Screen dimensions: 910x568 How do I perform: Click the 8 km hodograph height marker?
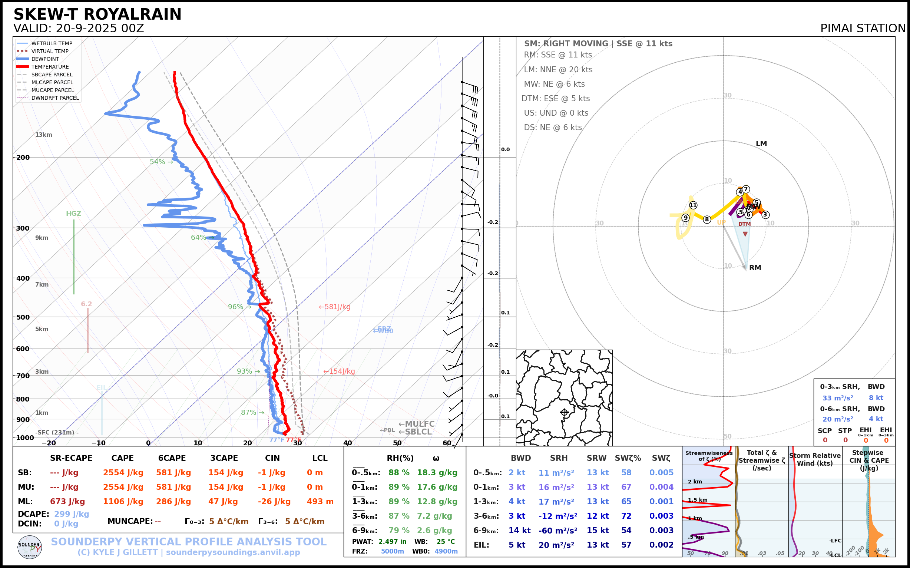707,219
